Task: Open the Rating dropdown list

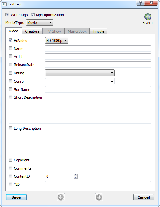Action: pyautogui.click(x=80, y=73)
